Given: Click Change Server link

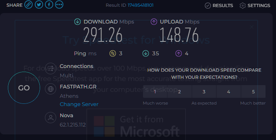Looking at the screenshot, I should click(79, 104).
